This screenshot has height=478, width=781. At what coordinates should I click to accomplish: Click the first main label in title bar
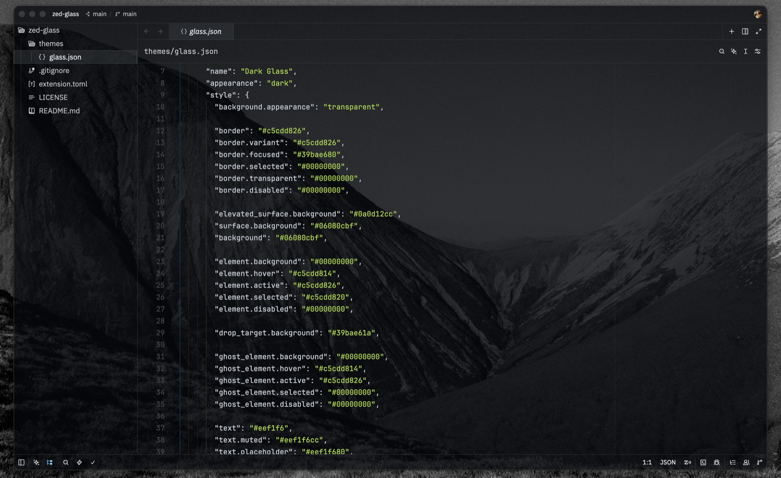100,14
